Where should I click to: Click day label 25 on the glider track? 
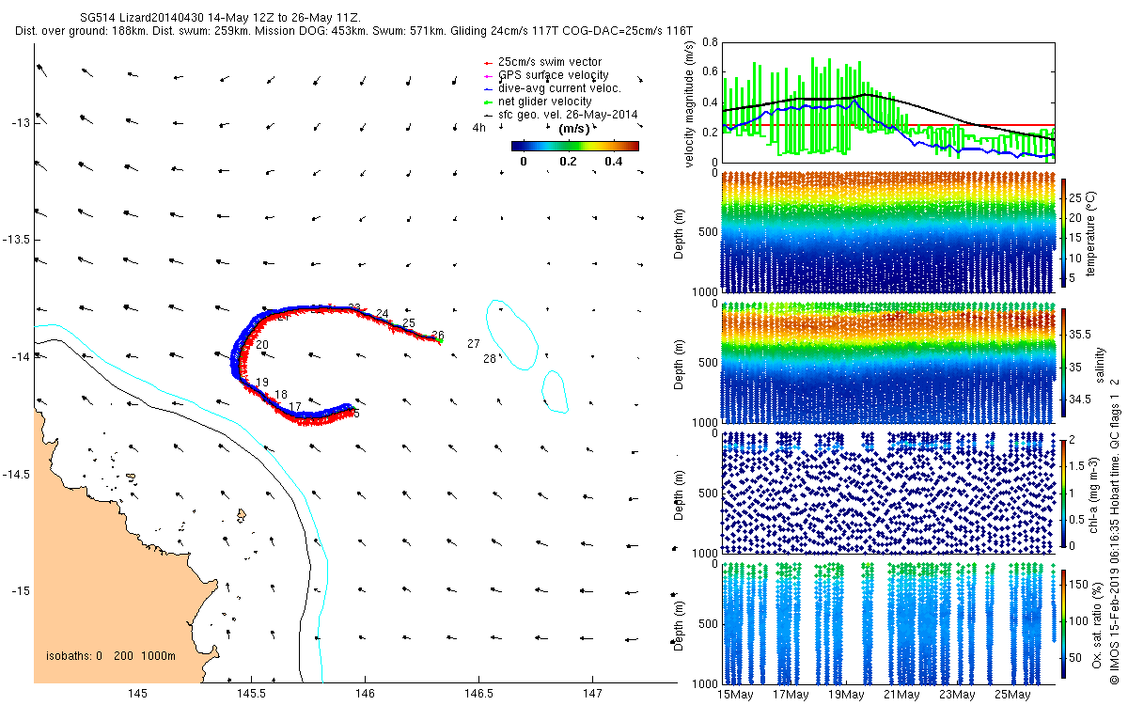pos(408,323)
